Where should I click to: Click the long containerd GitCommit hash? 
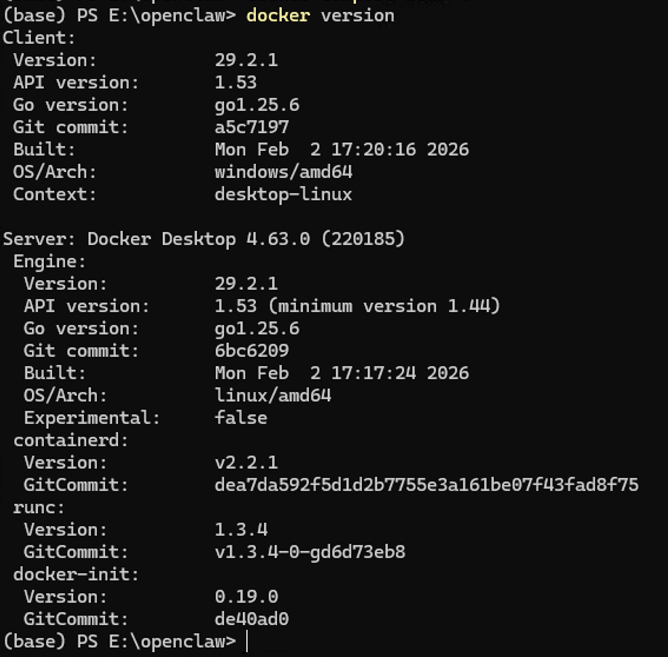426,485
